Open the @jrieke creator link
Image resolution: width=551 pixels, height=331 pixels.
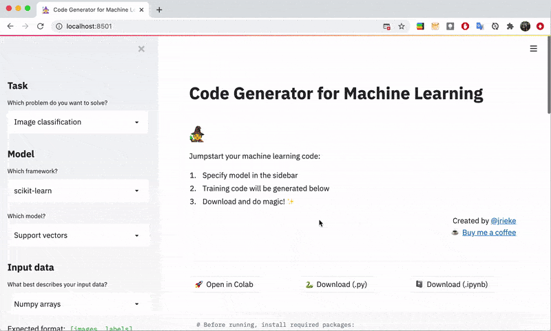503,221
